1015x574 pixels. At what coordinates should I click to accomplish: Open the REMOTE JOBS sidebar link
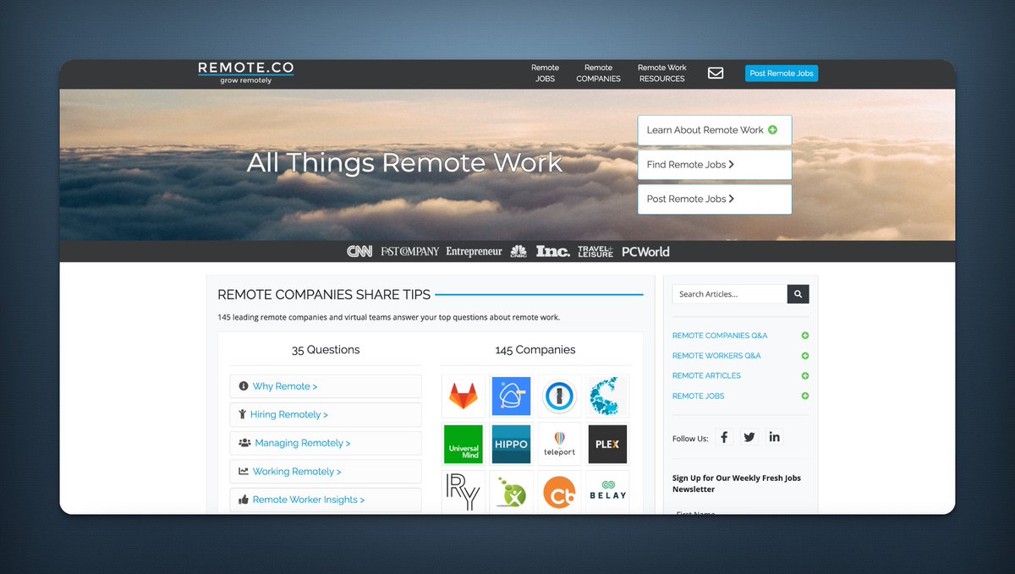699,396
